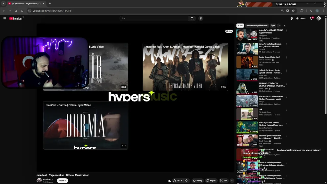Open the account avatar menu
This screenshot has height=184, width=327.
[319, 18]
